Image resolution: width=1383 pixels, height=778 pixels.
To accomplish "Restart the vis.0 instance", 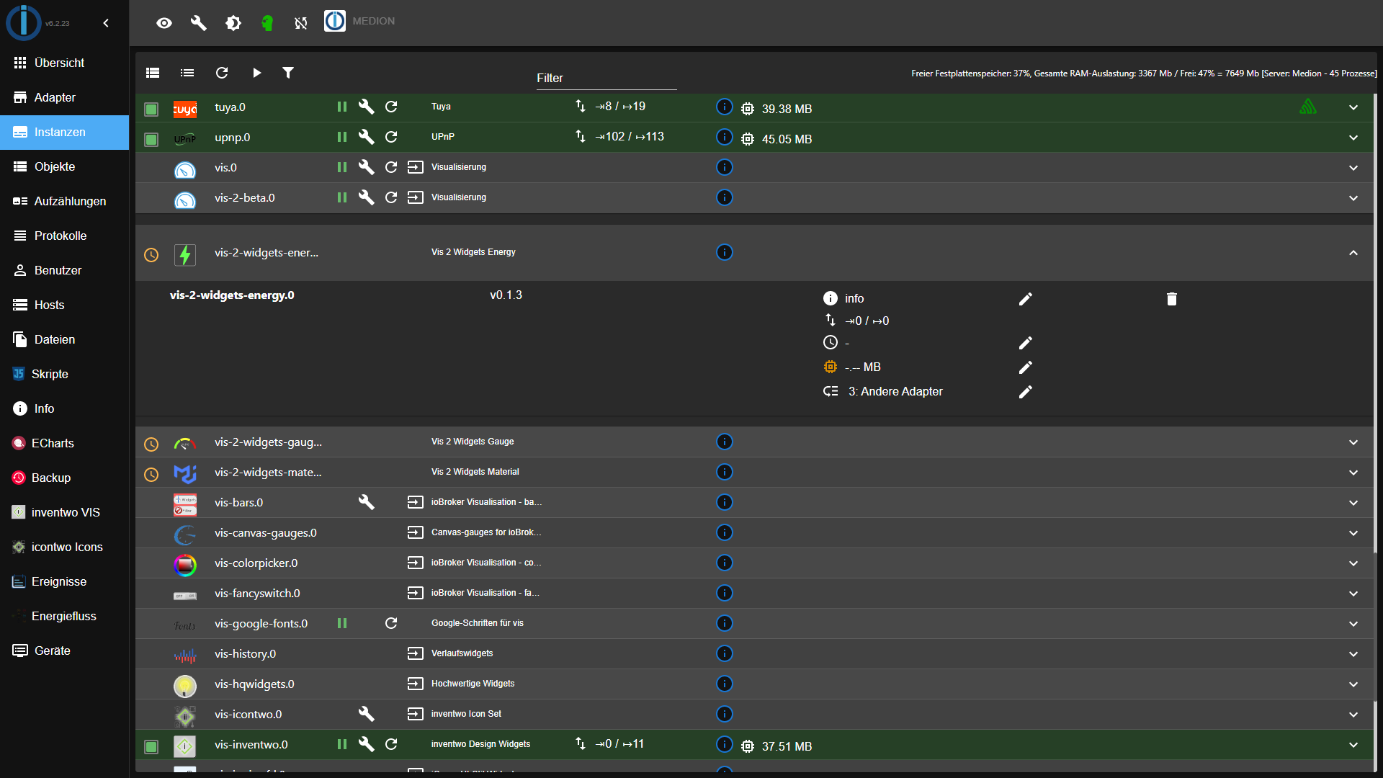I will tap(391, 167).
